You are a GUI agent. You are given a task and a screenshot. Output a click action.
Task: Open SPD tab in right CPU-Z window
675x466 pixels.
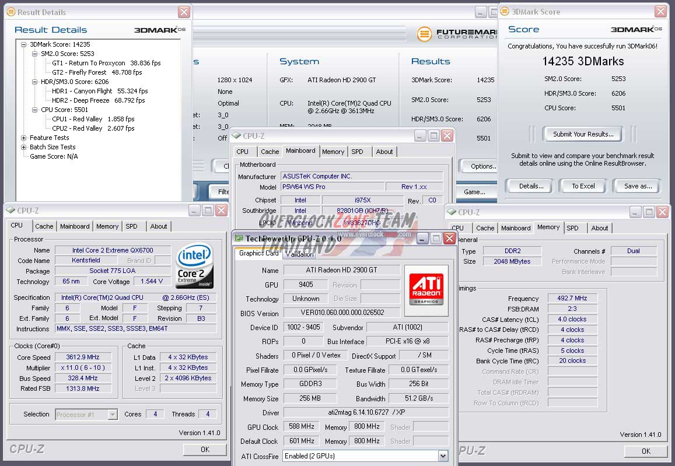(572, 228)
